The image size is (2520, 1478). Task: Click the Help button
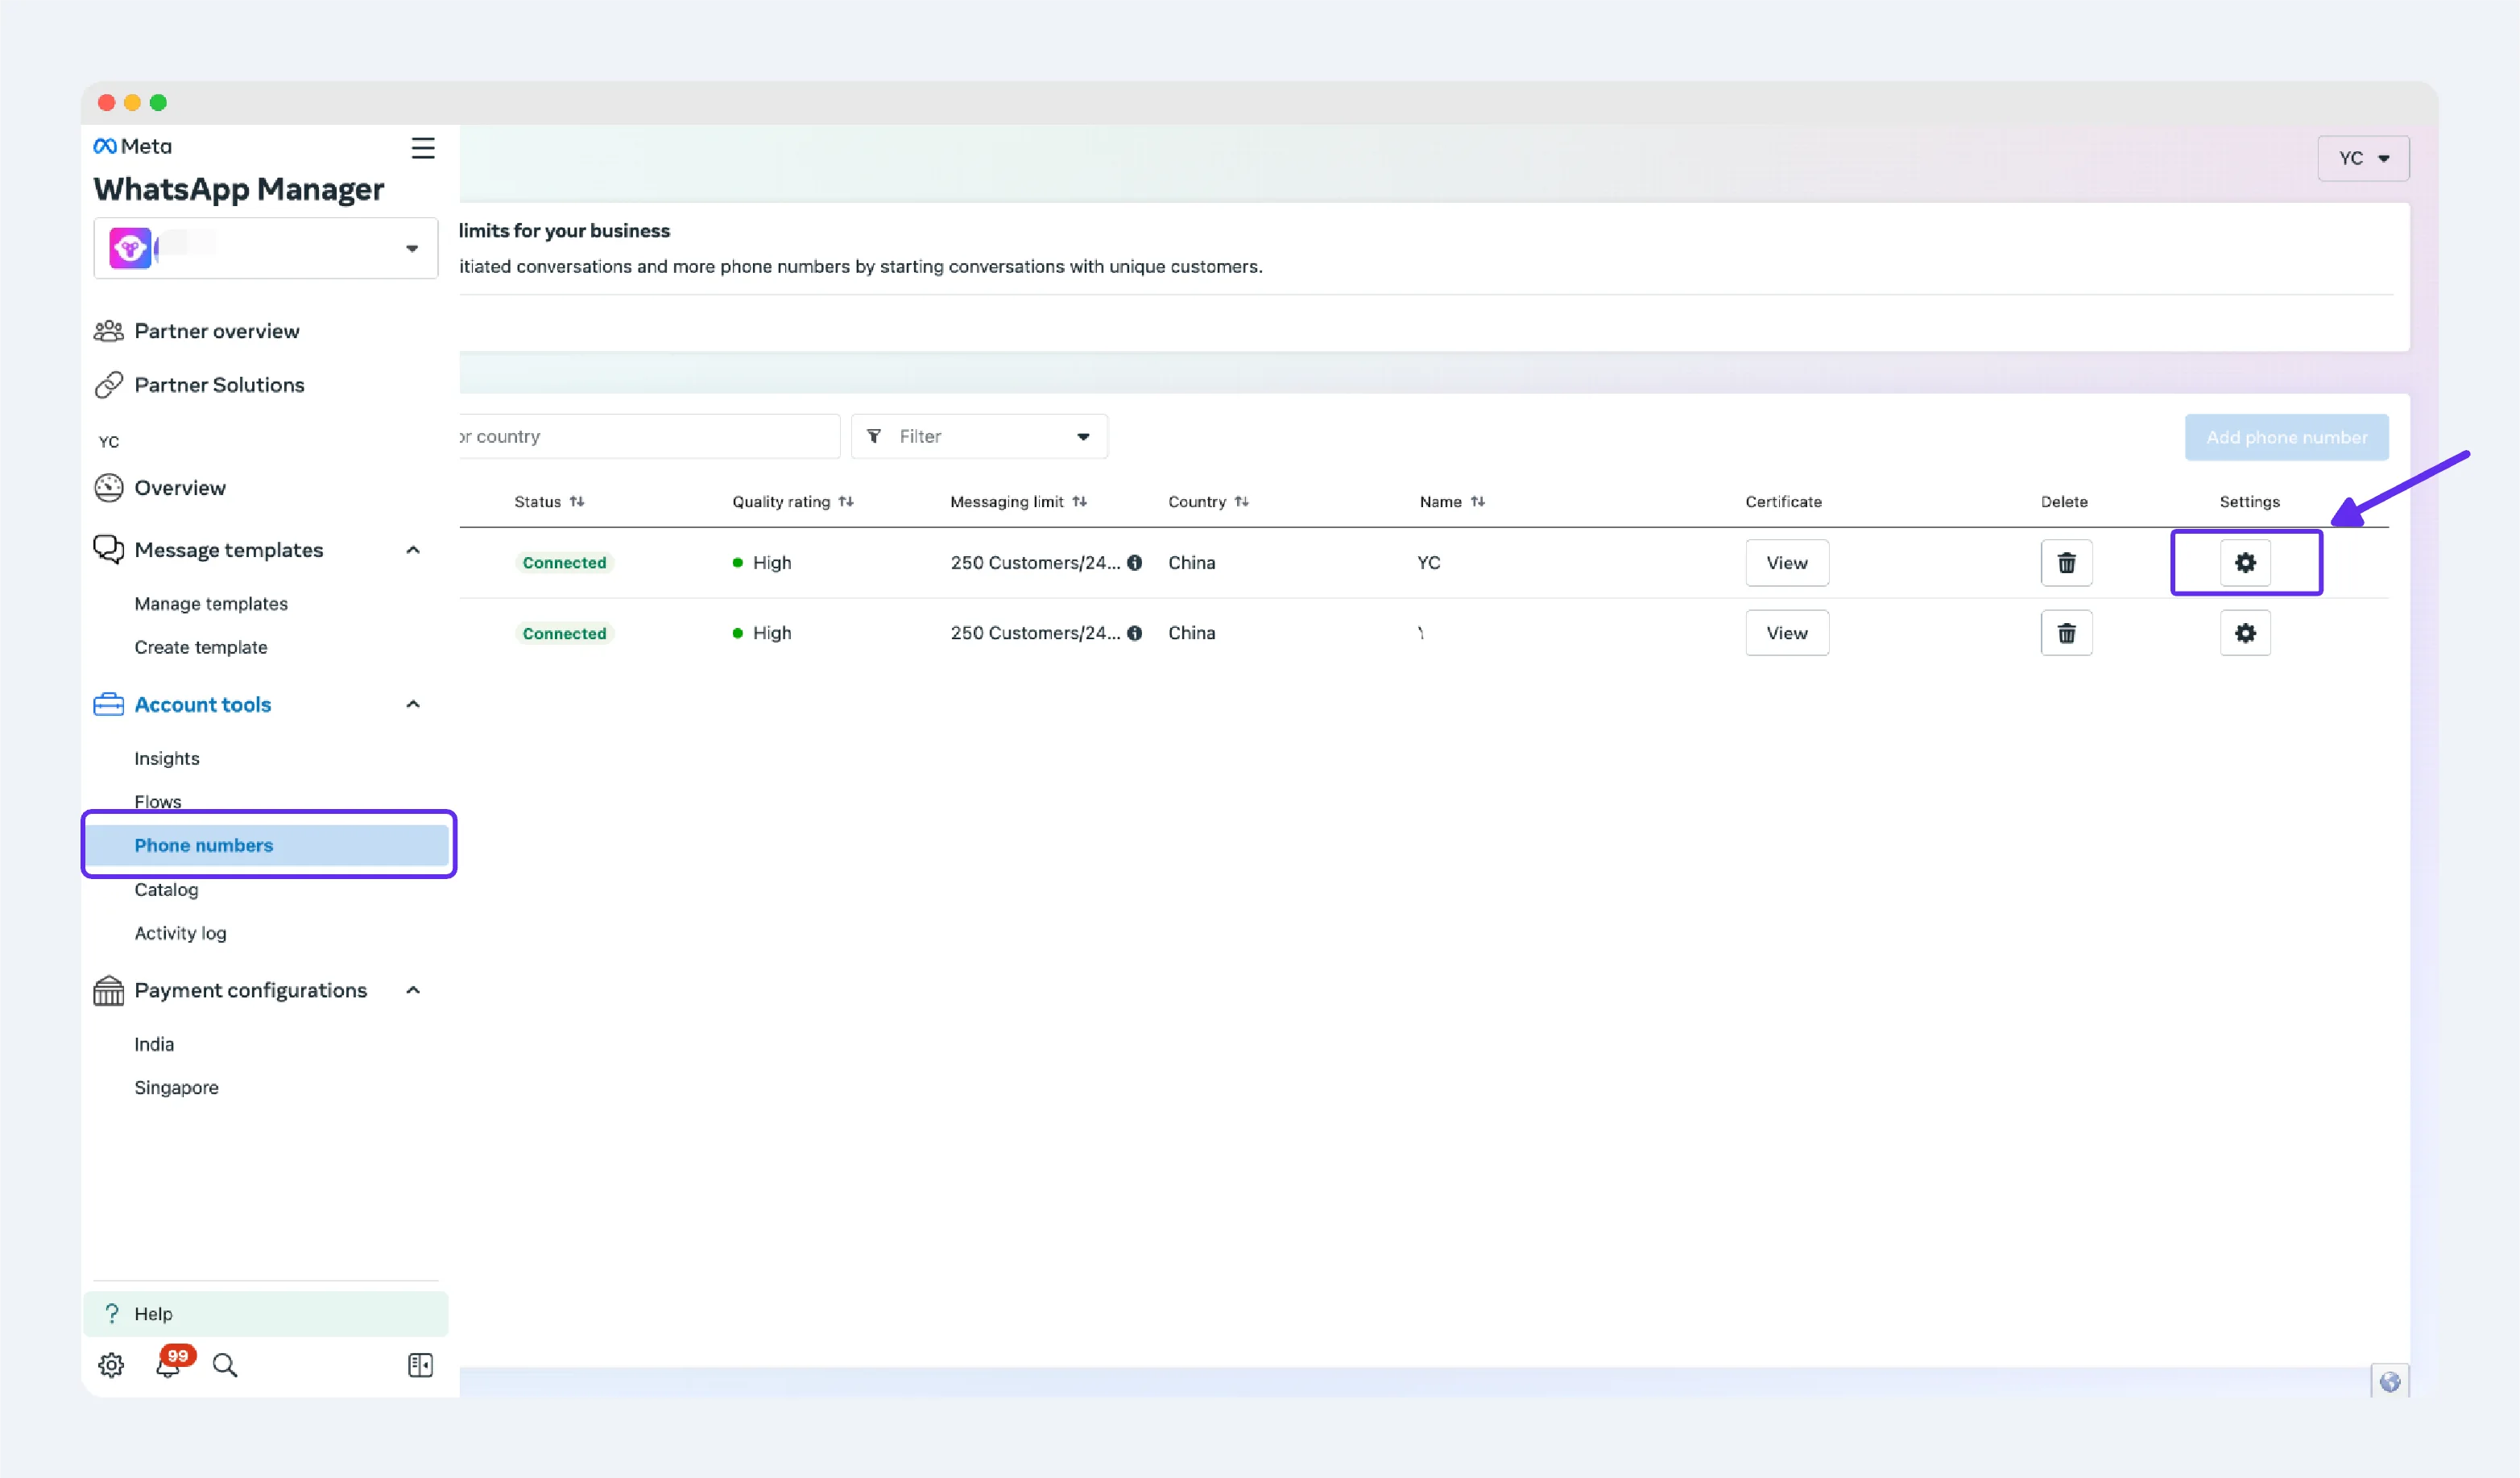click(266, 1314)
